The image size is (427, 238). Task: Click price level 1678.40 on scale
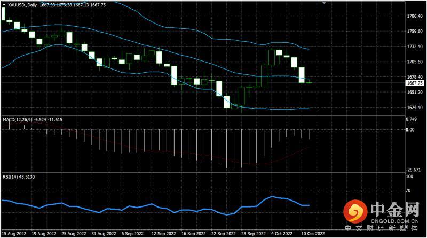pos(415,77)
